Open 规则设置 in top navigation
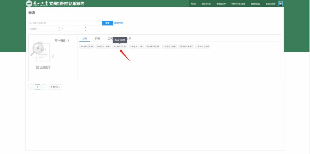The width and height of the screenshot is (310, 154). 256,4
